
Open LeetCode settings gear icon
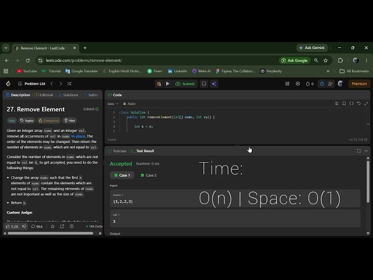[x=298, y=83]
